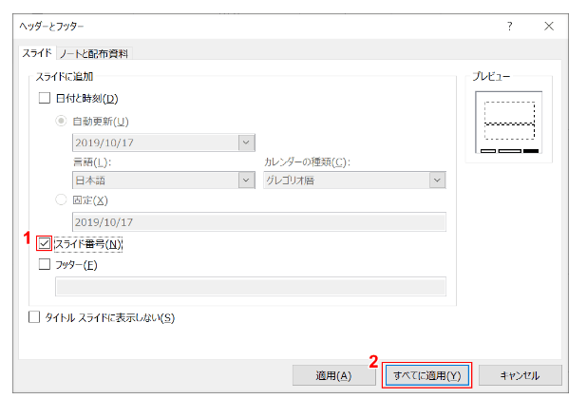This screenshot has height=399, width=587.
Task: Expand the 言語 language dropdown
Action: coord(246,180)
